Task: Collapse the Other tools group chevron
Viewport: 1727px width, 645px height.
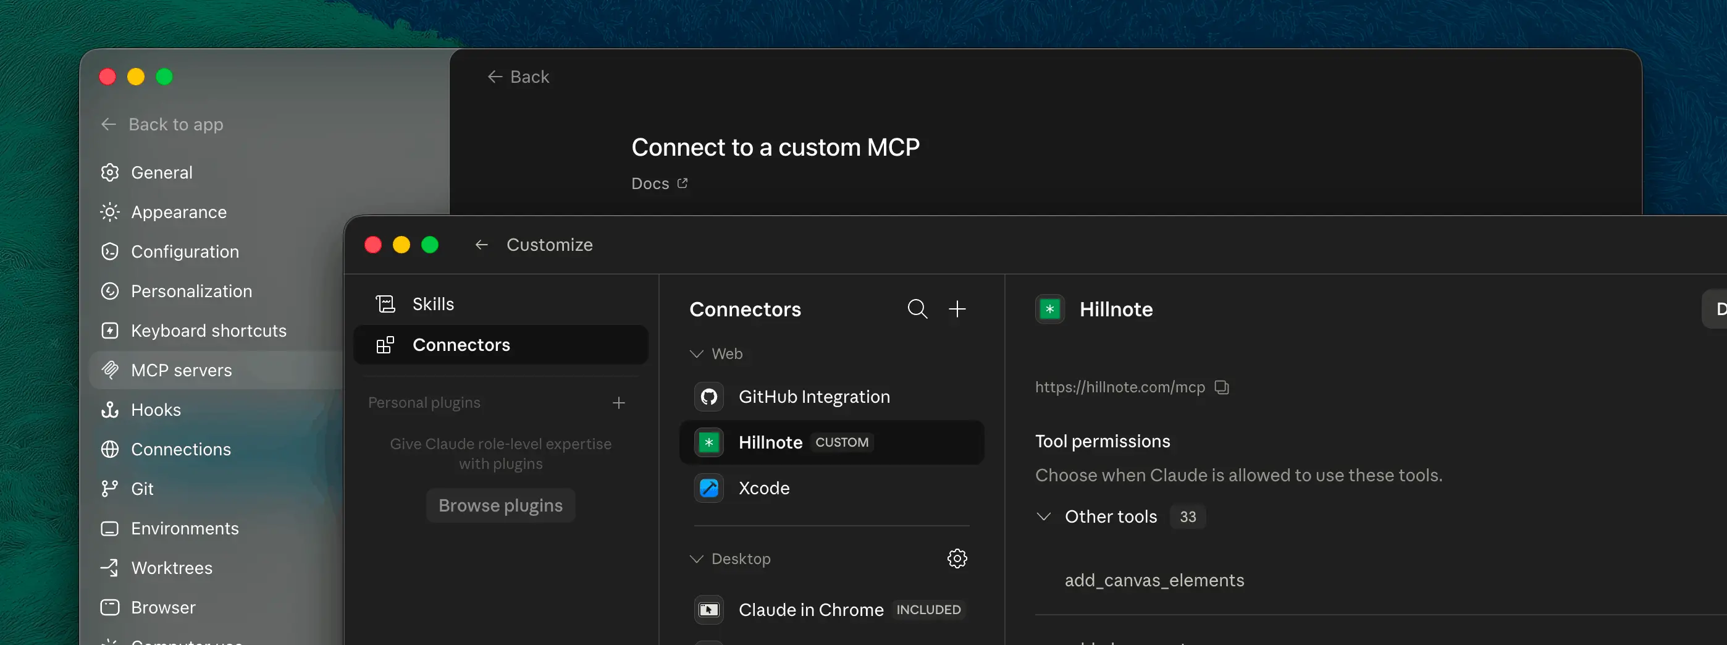Action: click(x=1044, y=516)
